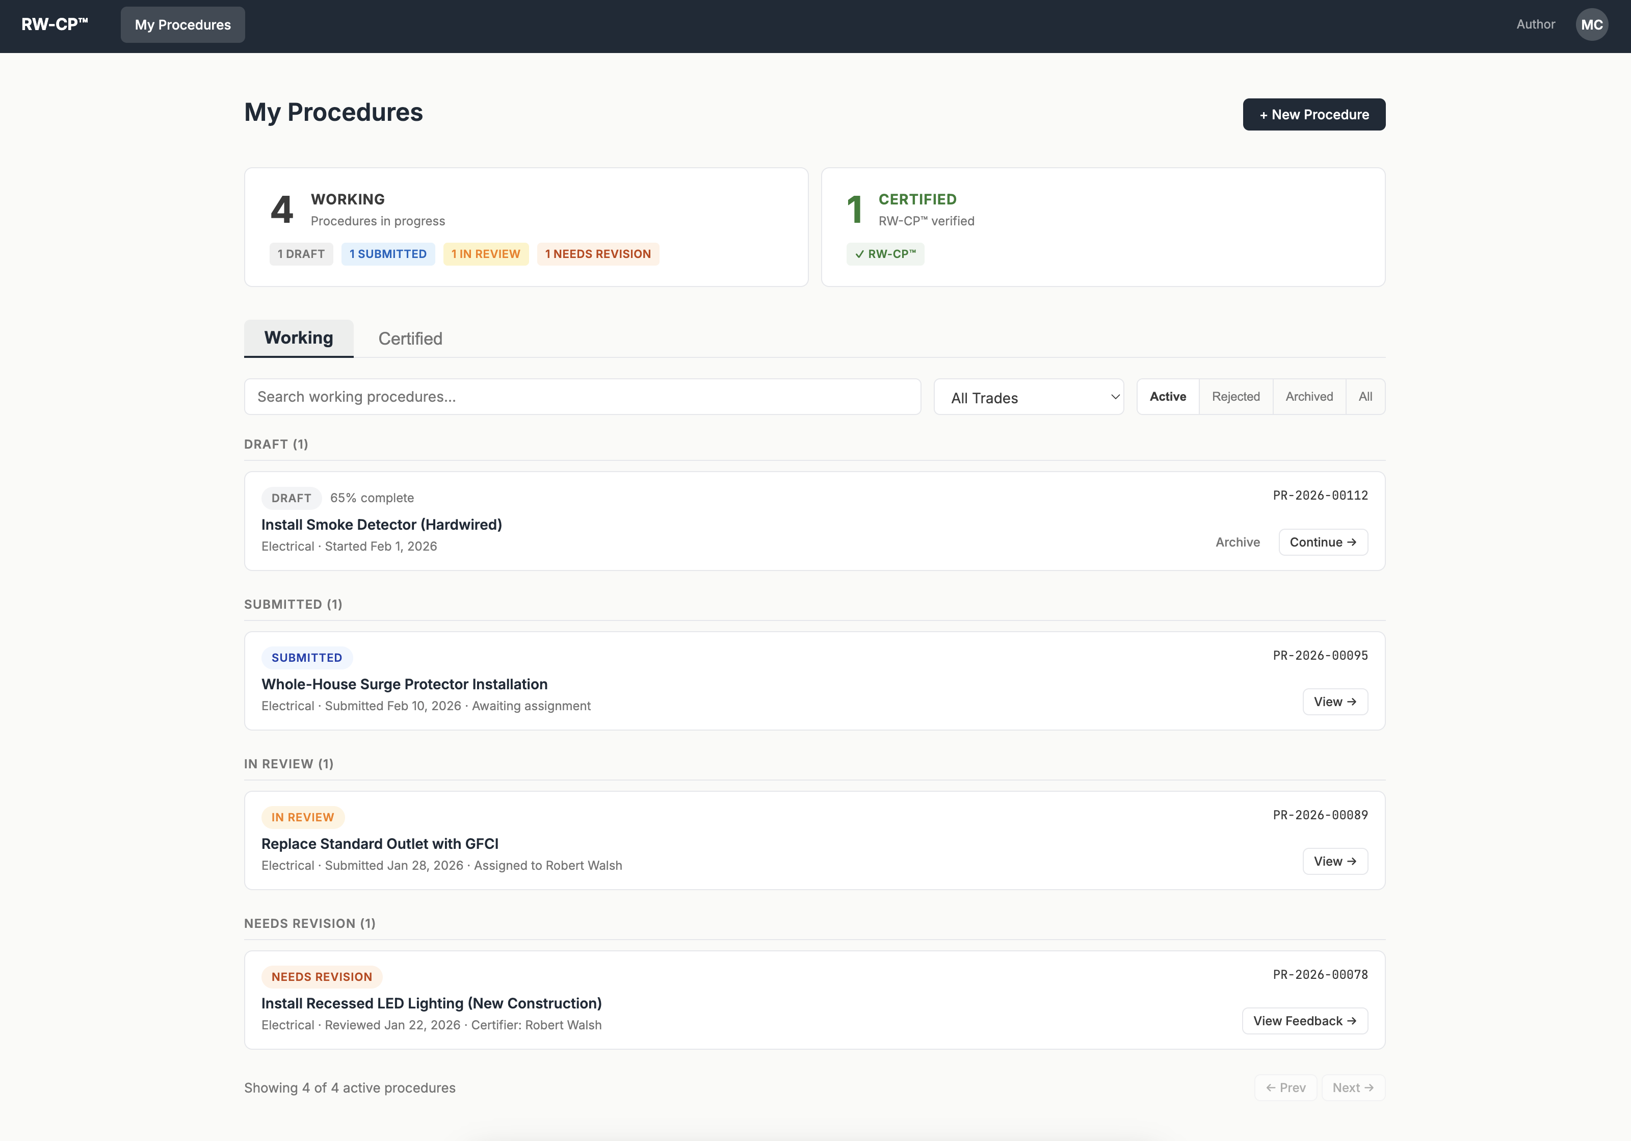View the Replace Standard Outlet with GFCI procedure
Viewport: 1631px width, 1141px height.
tap(1335, 861)
